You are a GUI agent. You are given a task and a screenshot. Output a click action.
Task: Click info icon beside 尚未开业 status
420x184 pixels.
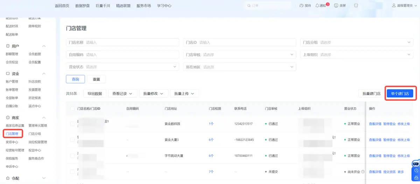[x=363, y=172]
